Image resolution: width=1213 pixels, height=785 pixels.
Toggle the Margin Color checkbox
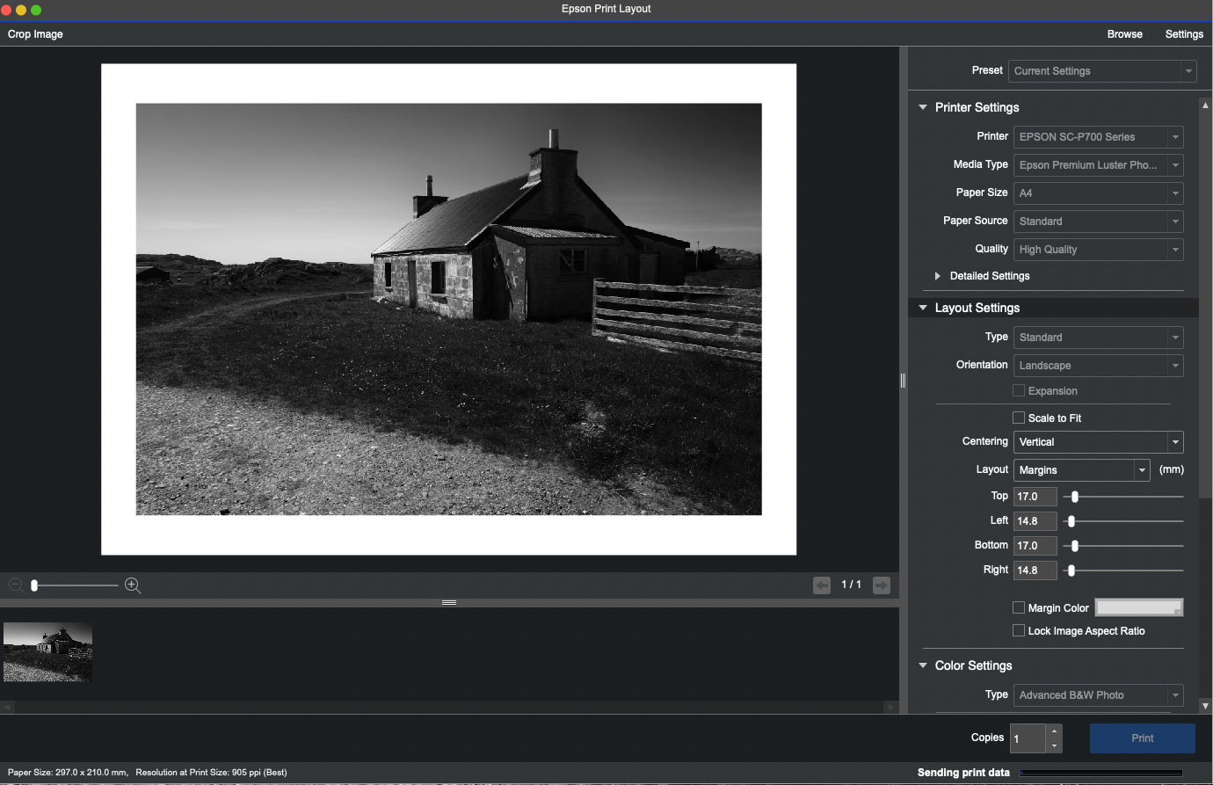tap(1019, 607)
